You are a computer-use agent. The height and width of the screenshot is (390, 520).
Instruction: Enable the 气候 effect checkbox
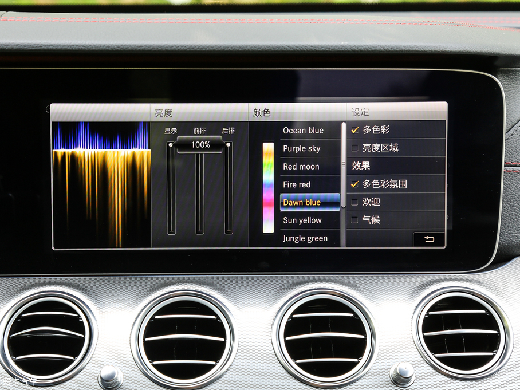tap(355, 220)
